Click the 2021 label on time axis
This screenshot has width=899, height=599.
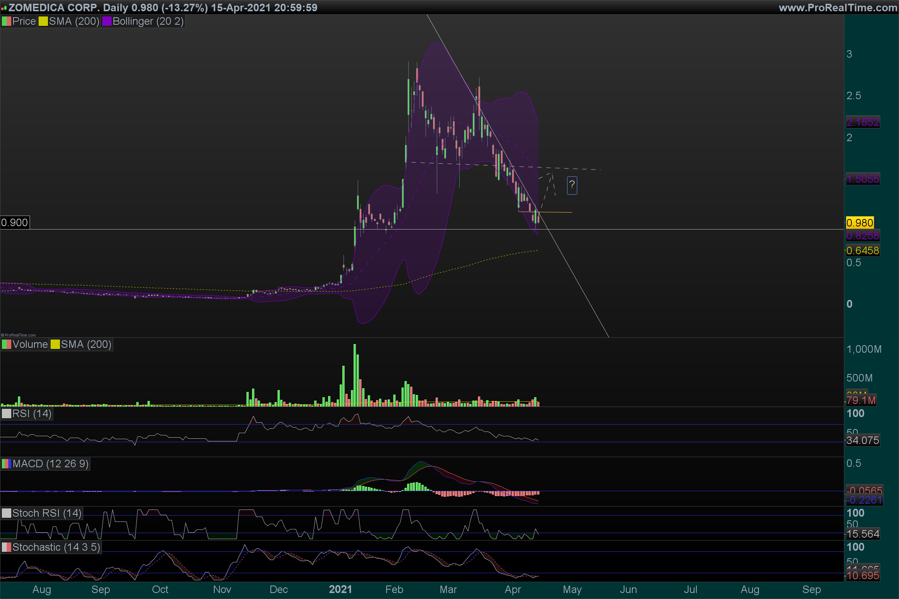point(340,589)
